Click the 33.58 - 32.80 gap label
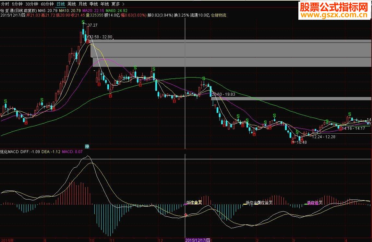This screenshot has width=372, height=242. point(101,37)
